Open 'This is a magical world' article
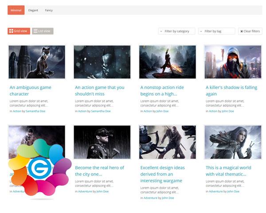The image size is (266, 213). (228, 171)
